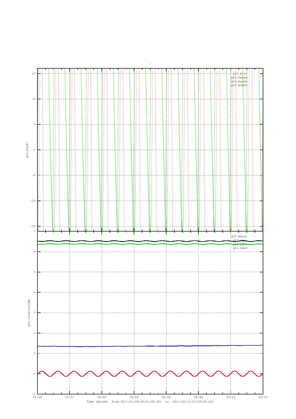Screen dimensions: 296x419
Task: Click the 15 tick on the B[nT] axis
Action: pos(34,74)
